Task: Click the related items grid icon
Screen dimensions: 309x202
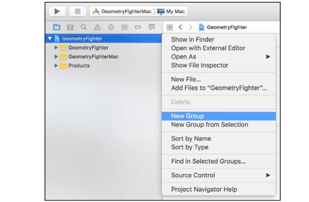Action: click(x=169, y=27)
